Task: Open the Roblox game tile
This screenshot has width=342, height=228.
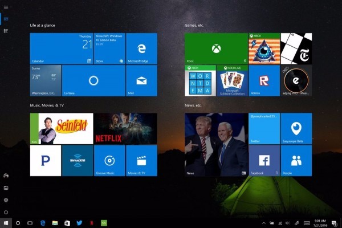Action: 264,80
